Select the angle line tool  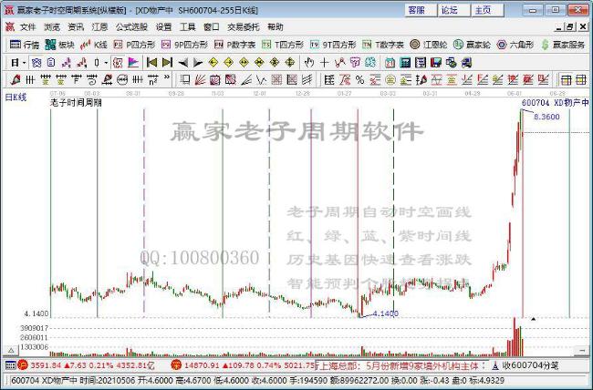(x=246, y=80)
